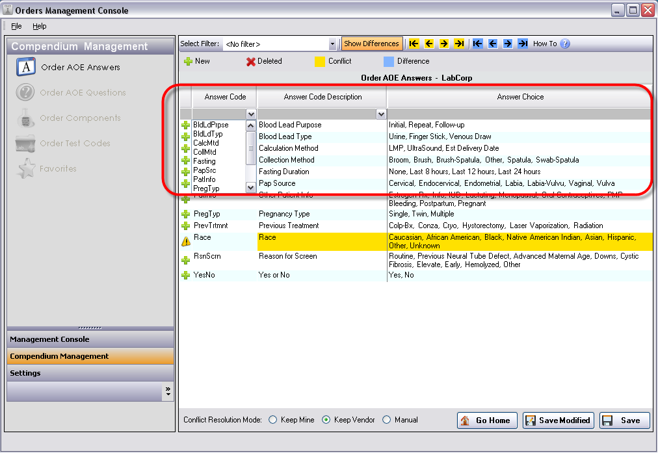Switch to Management Console pane
658x453 pixels.
(90, 339)
